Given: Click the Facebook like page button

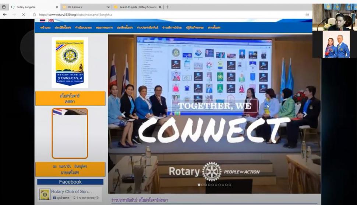Looking at the screenshot, I should tap(61, 198).
